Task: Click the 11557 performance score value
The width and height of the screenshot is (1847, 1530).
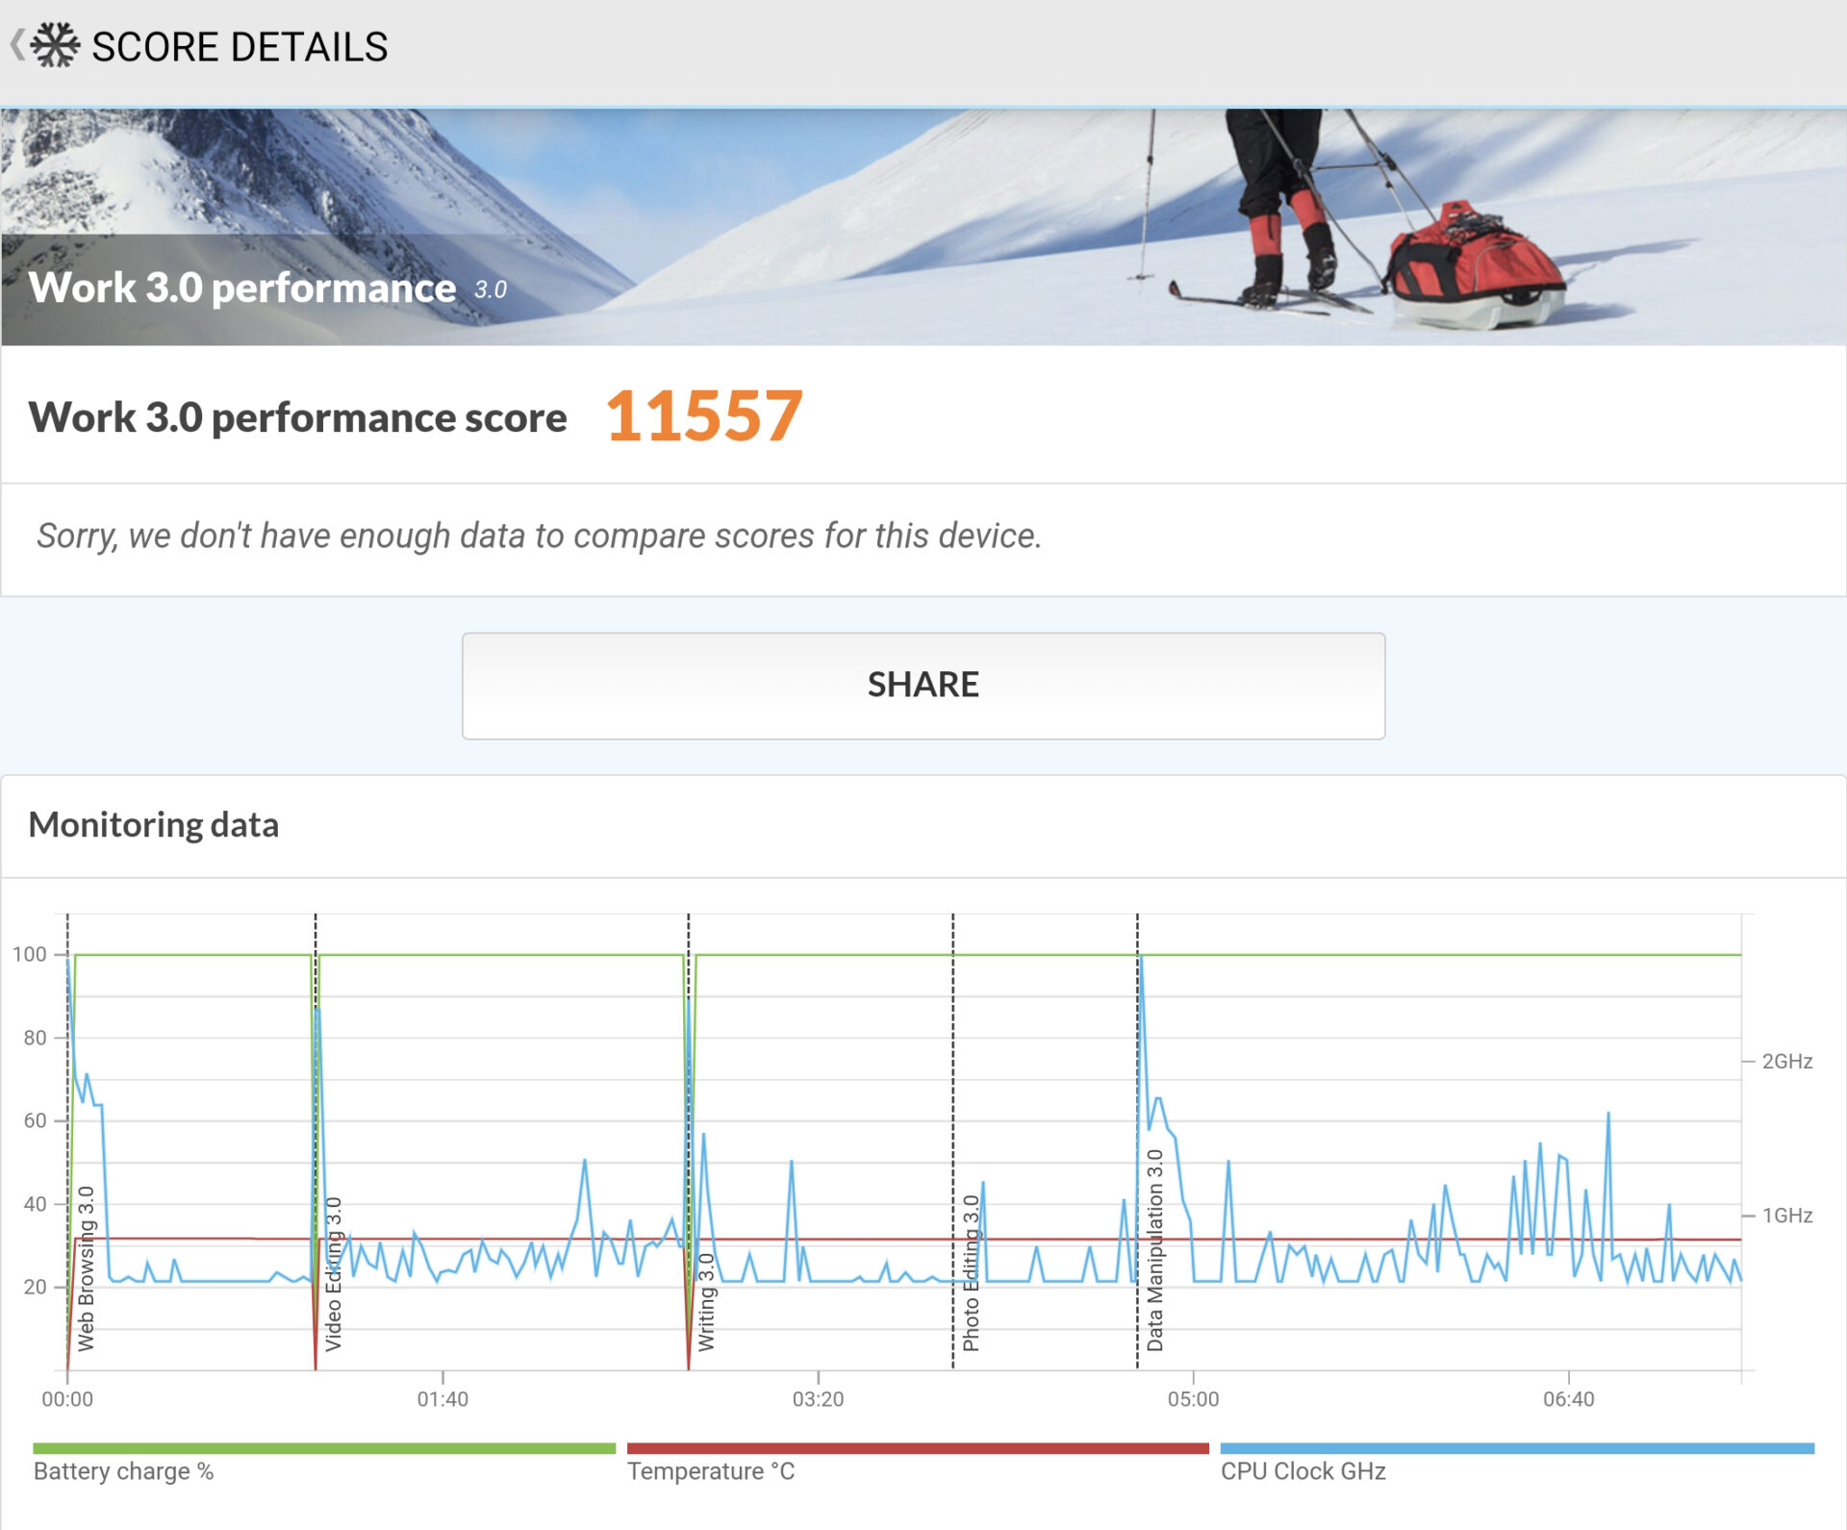Action: click(x=703, y=416)
